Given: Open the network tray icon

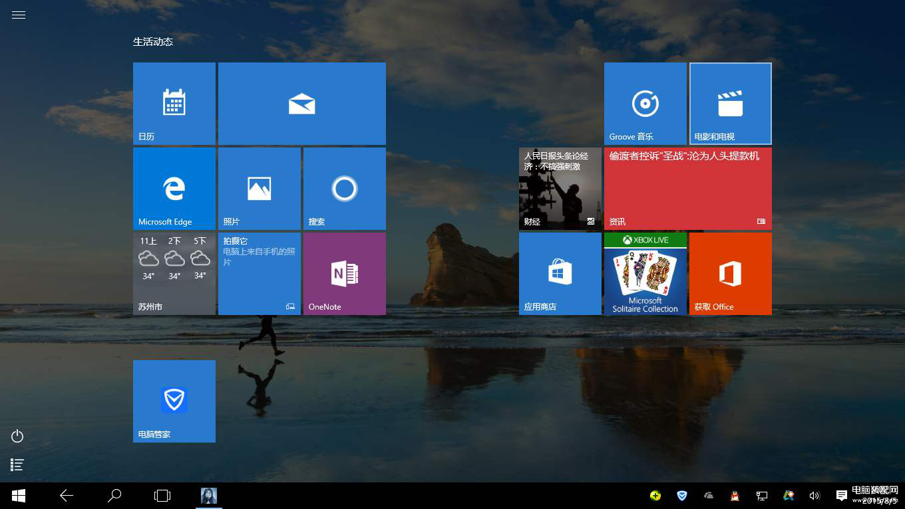Looking at the screenshot, I should (x=762, y=496).
